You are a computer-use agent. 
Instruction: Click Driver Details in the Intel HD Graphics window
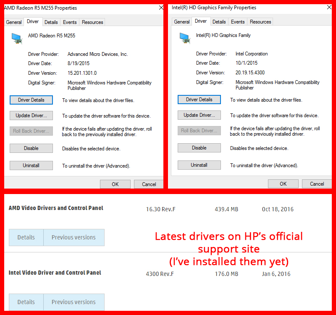coord(199,100)
